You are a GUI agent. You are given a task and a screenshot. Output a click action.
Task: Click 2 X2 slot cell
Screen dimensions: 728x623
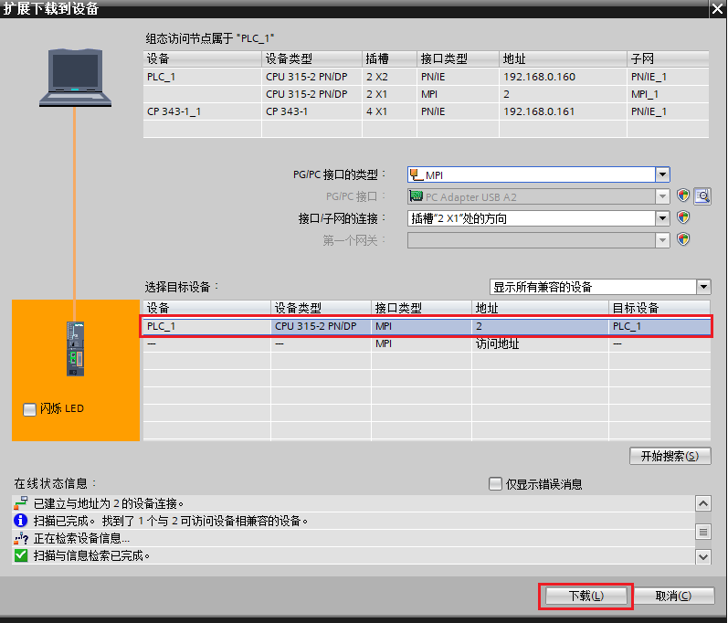pos(389,77)
